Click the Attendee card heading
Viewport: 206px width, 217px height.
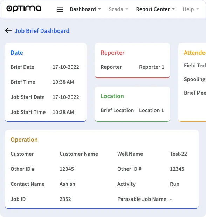195,53
